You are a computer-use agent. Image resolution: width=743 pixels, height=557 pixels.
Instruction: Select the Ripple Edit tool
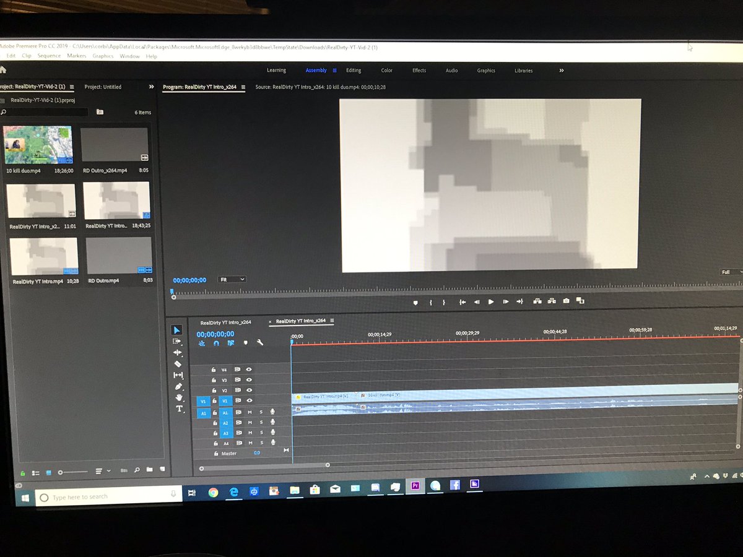178,352
